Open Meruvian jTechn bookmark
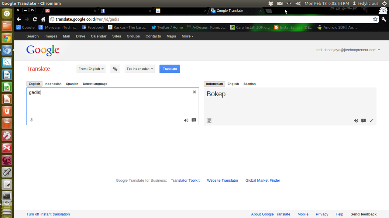Viewport: 389px width, 218px height. (58, 27)
